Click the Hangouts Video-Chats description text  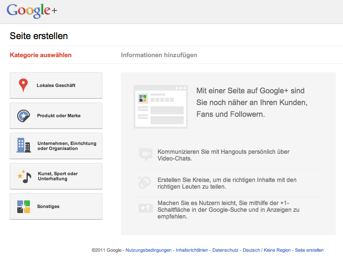point(223,155)
